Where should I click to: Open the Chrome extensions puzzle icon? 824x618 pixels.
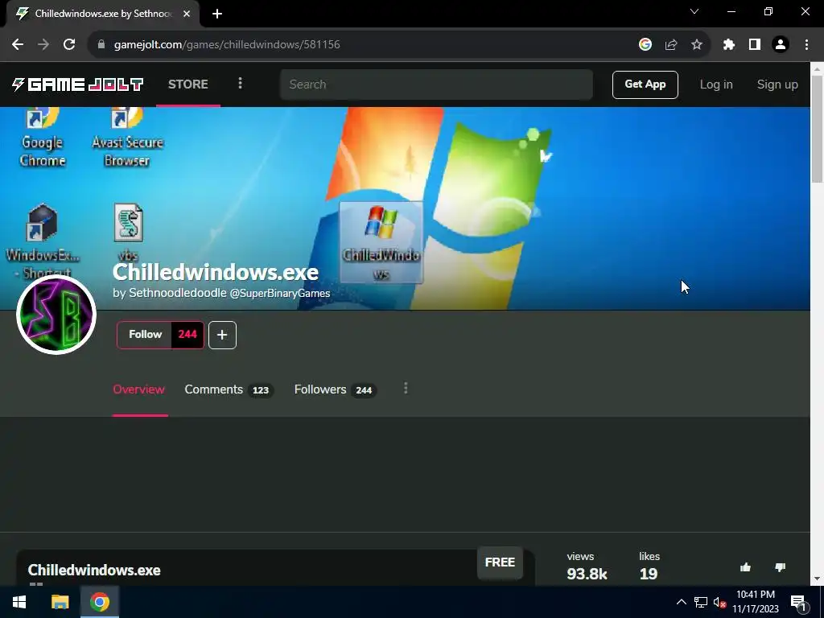[x=729, y=45]
